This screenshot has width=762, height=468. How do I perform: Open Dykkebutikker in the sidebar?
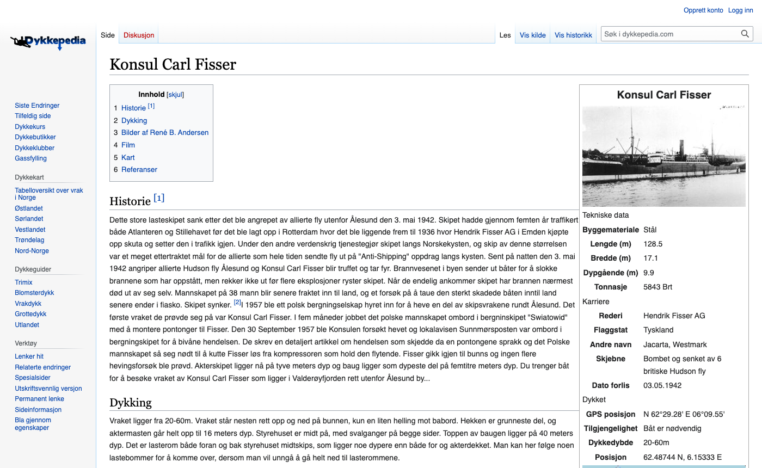click(35, 137)
